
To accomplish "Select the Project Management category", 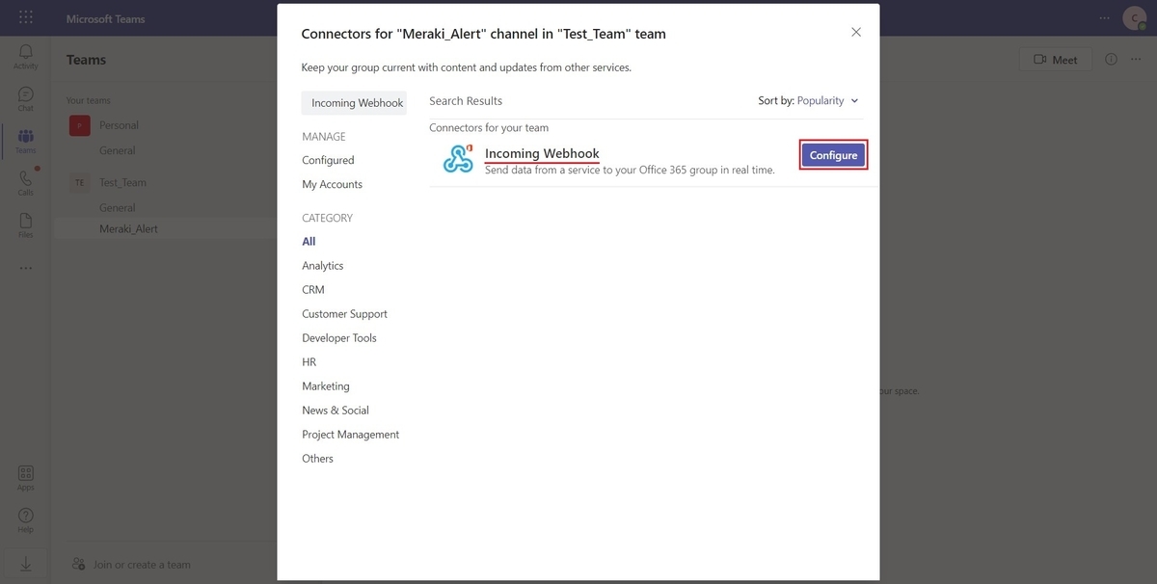I will click(350, 435).
